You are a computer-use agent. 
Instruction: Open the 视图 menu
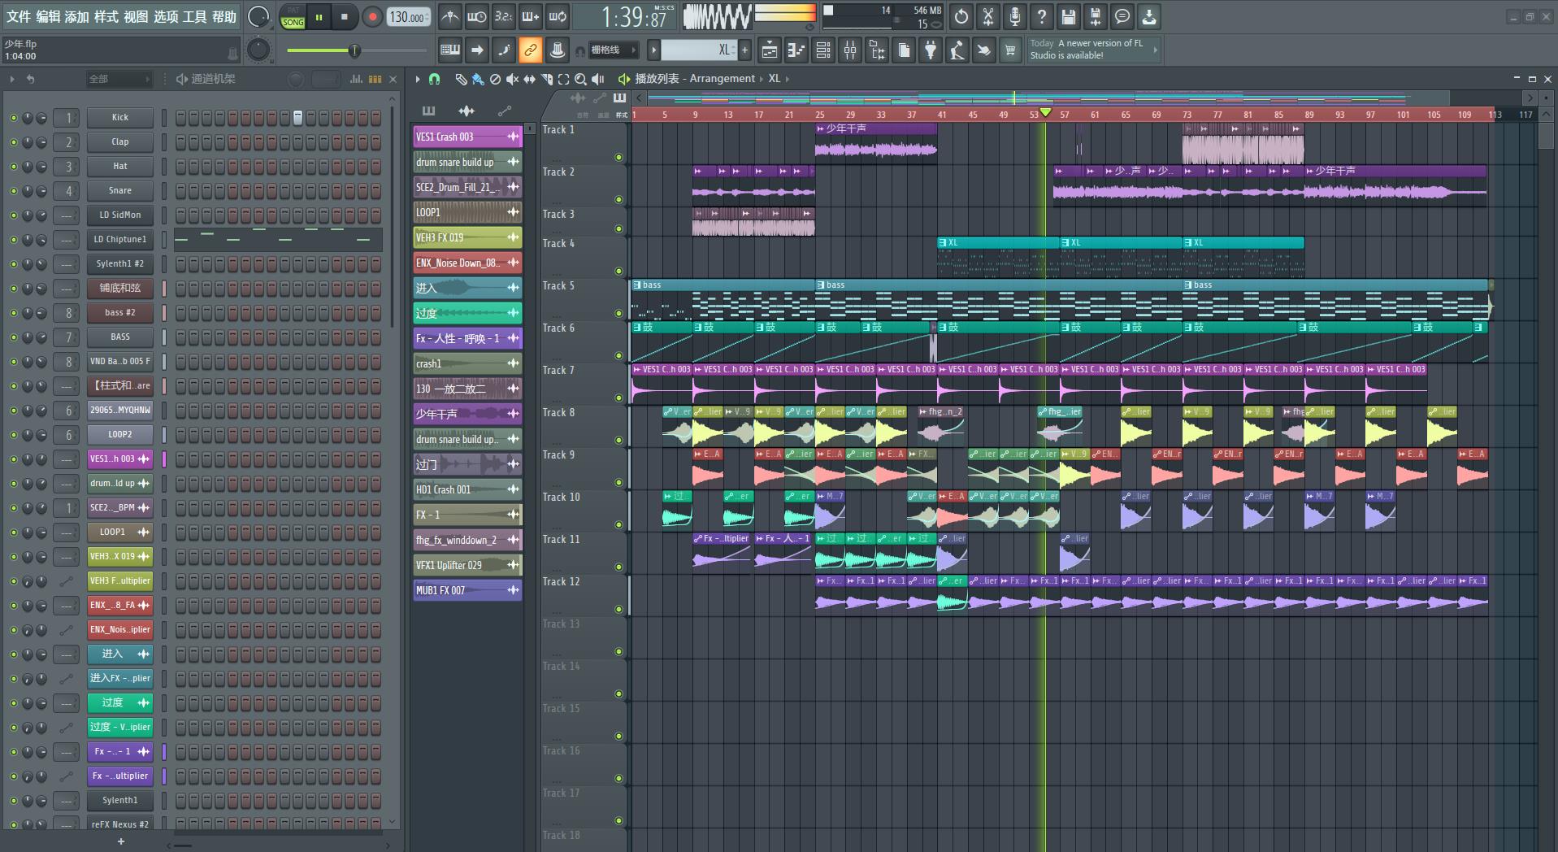click(x=136, y=16)
